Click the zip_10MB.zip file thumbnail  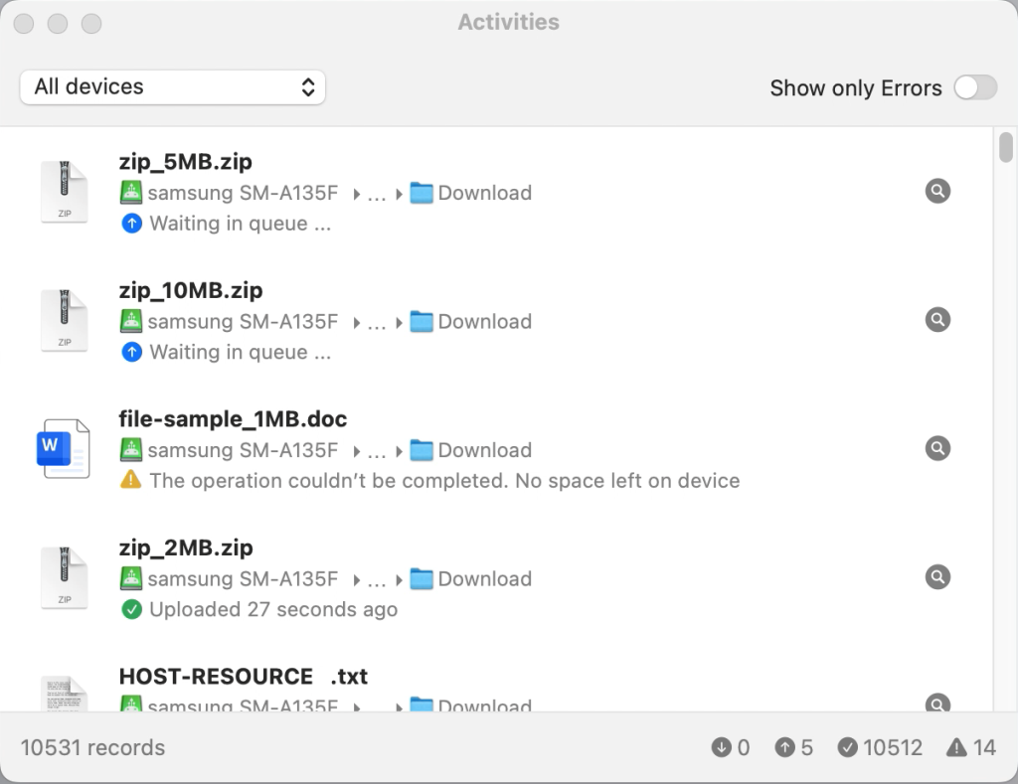[64, 320]
